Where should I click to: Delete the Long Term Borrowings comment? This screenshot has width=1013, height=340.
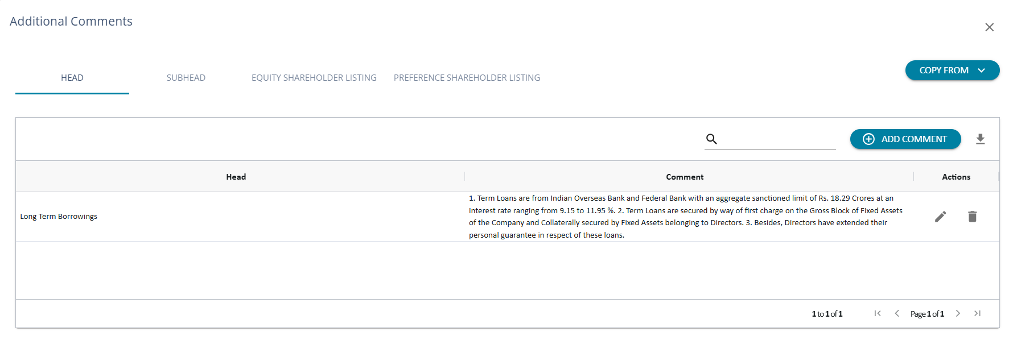point(972,217)
